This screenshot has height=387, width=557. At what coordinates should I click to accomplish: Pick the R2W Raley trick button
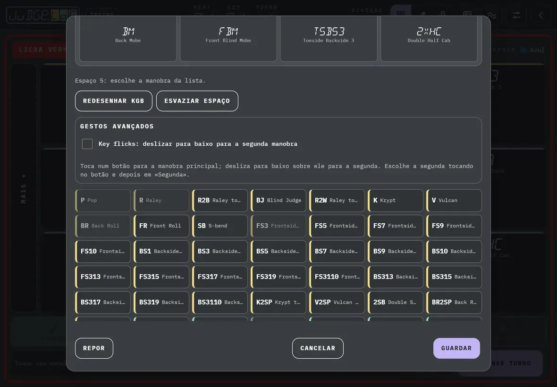(x=337, y=200)
